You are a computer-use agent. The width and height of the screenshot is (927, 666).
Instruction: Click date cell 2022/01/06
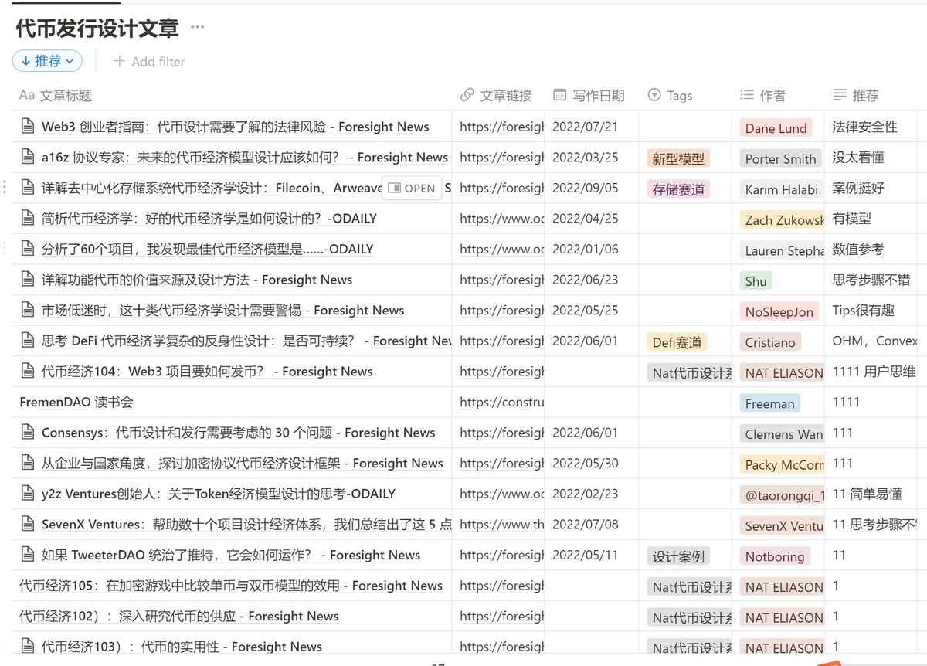[592, 249]
